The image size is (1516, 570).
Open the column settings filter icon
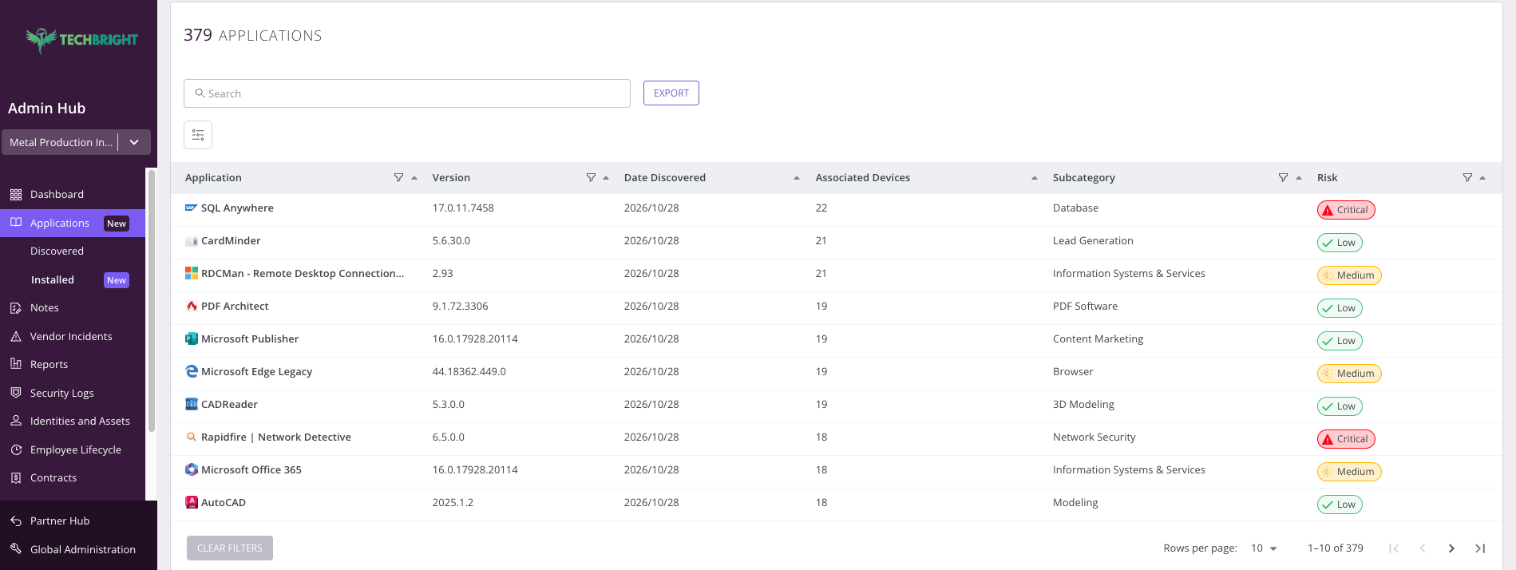coord(198,135)
